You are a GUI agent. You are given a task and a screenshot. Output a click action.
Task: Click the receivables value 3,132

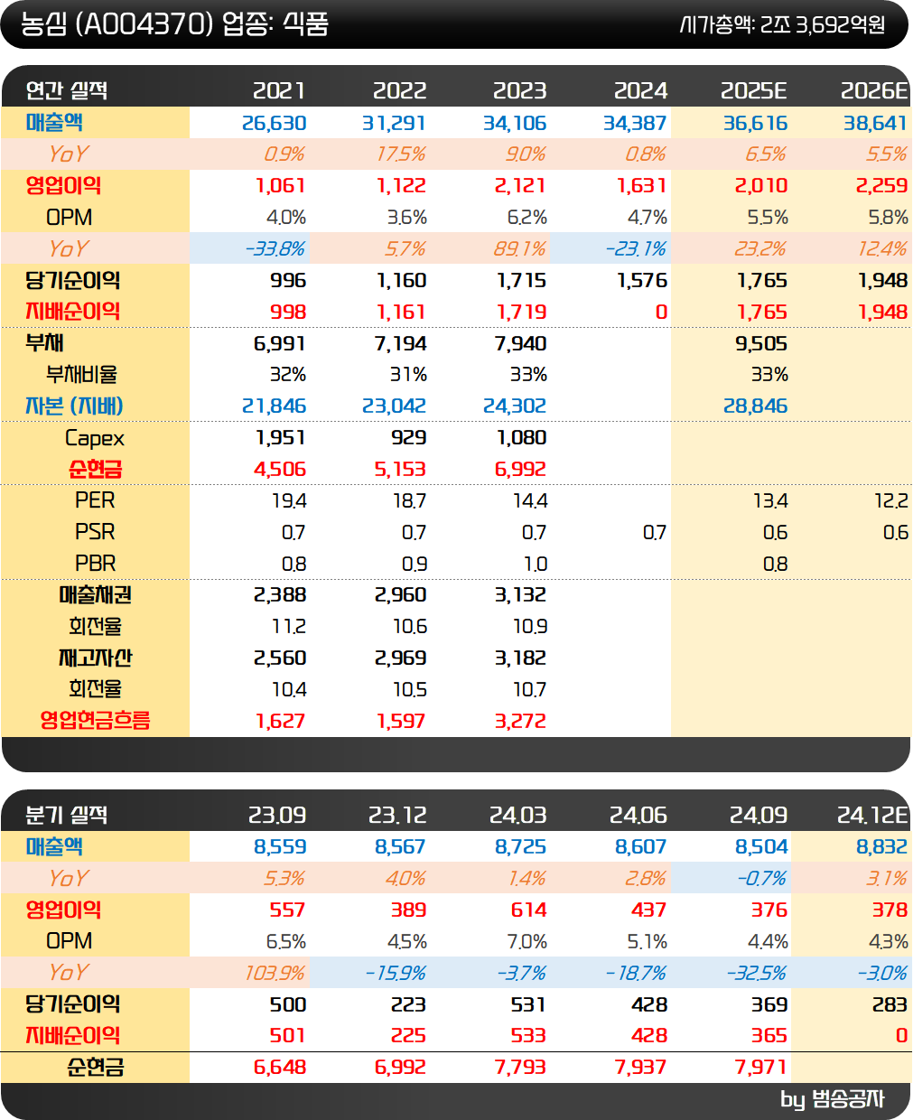coord(521,594)
